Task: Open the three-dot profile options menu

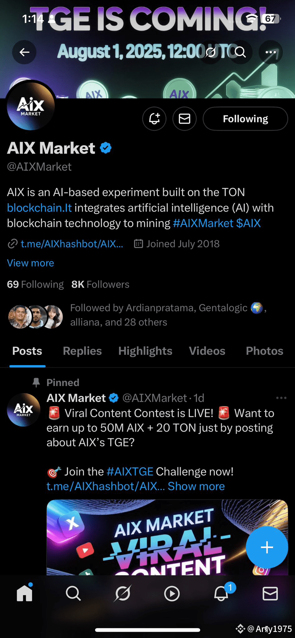Action: pyautogui.click(x=271, y=52)
